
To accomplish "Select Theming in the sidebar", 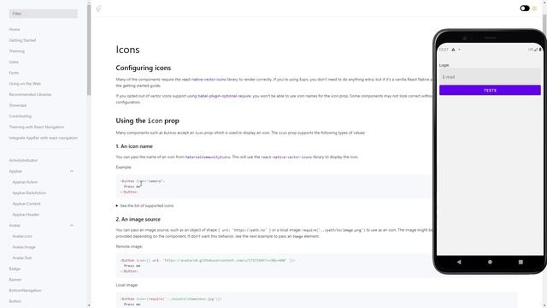I will (x=17, y=51).
